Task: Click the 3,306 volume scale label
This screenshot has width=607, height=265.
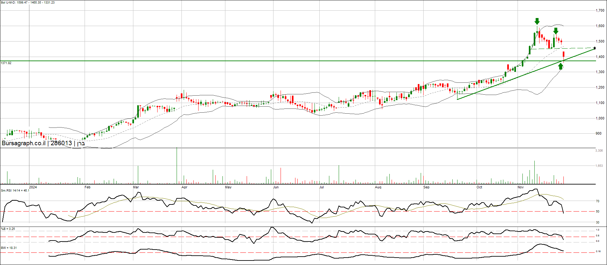Action: [599, 151]
